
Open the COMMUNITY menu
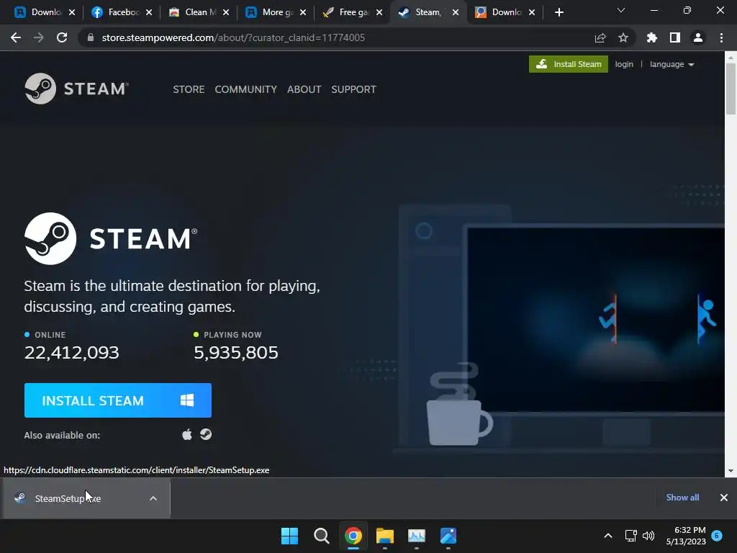pos(246,89)
